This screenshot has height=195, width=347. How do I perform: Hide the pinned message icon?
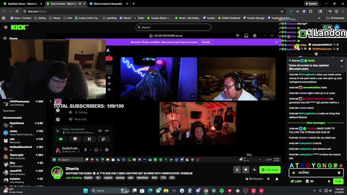(x=342, y=61)
